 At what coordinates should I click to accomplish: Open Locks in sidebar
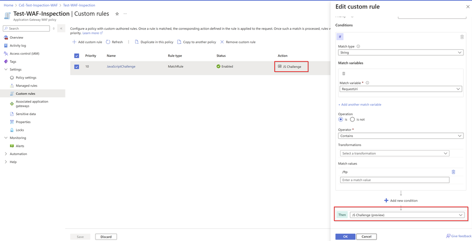pyautogui.click(x=20, y=130)
